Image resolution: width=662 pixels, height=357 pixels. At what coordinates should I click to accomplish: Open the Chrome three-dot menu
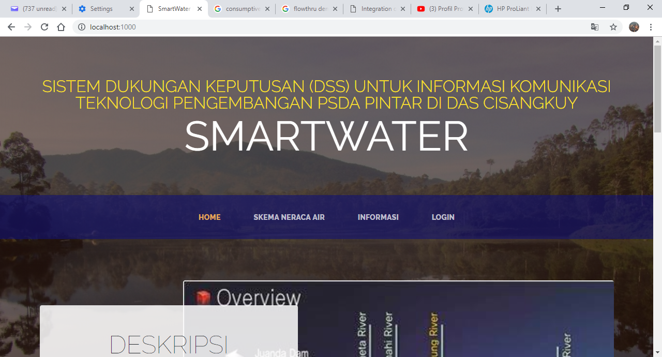click(651, 27)
